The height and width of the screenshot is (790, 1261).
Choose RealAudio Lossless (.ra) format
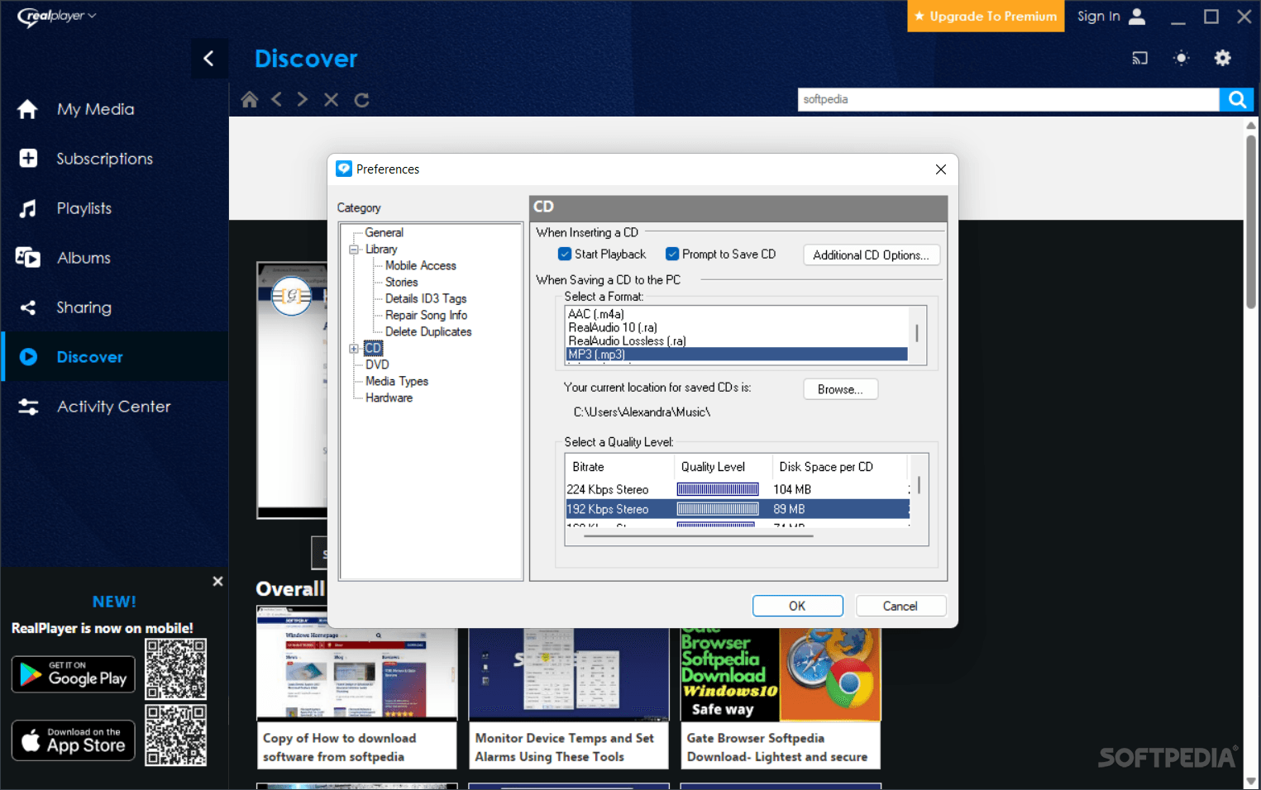737,340
